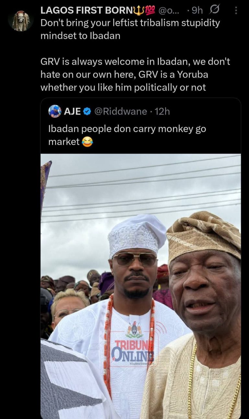249x419 pixels.
Task: Tap the red 100 emoji in the name
Action: pyautogui.click(x=150, y=10)
